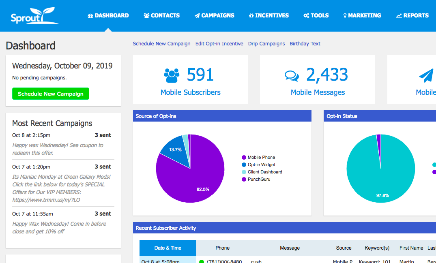Click the Sprout logo
Image resolution: width=436 pixels, height=263 pixels.
[x=34, y=15]
